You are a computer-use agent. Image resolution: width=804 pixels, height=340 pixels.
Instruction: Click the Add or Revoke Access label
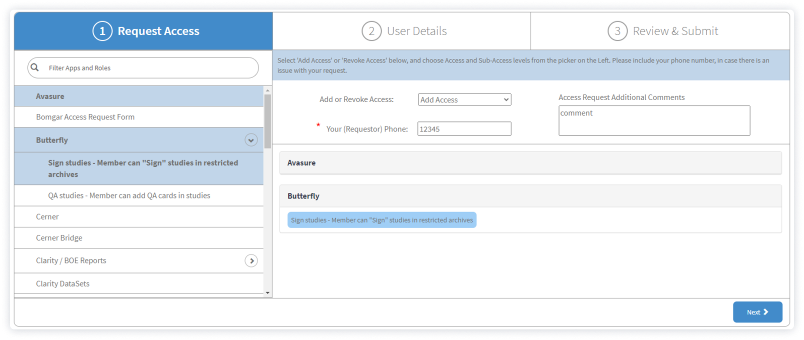coord(356,100)
